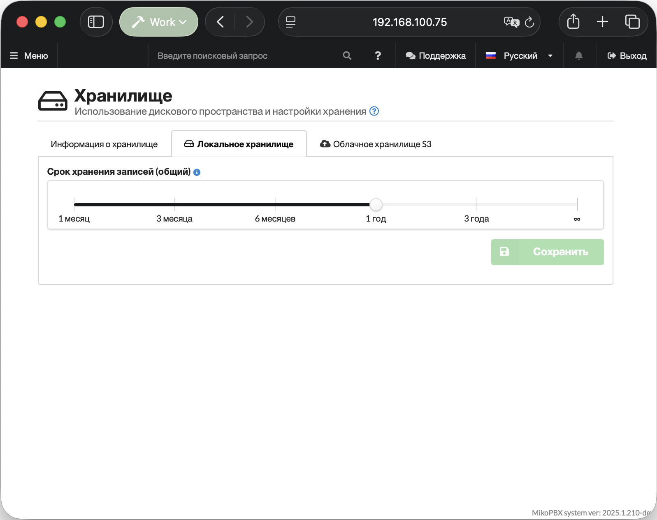Click the Safari share icon
The image size is (657, 520).
pos(573,22)
